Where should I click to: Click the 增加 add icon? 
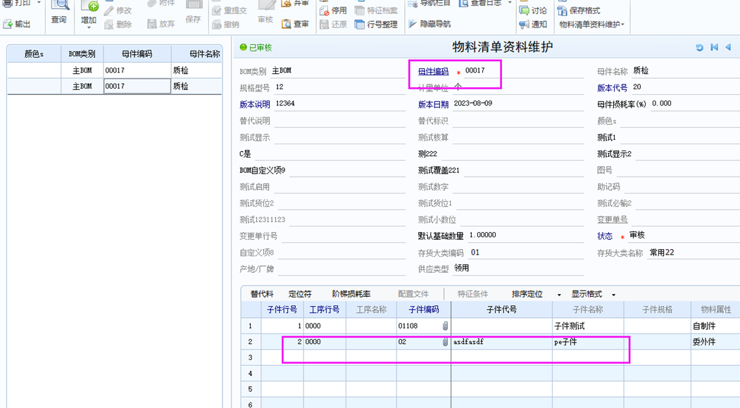(89, 6)
